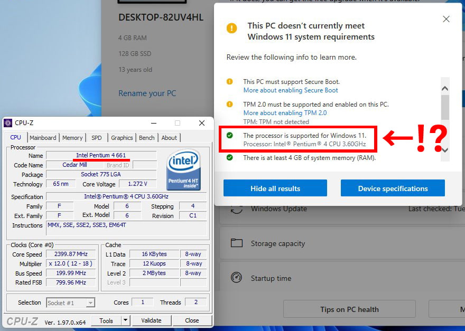Click the Trace cache value 12 Kuops

click(154, 263)
